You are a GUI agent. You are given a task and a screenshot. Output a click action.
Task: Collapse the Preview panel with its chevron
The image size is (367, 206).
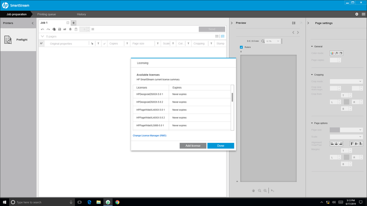(x=232, y=23)
